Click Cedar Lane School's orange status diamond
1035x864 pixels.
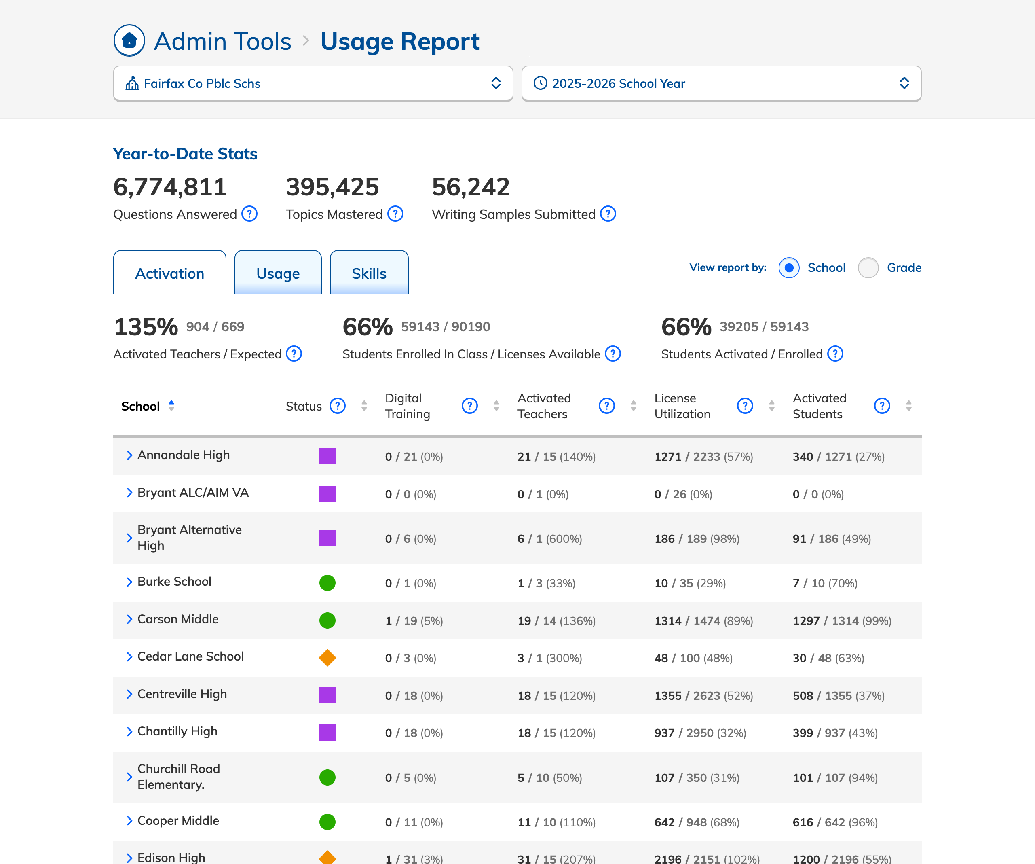[x=327, y=657]
